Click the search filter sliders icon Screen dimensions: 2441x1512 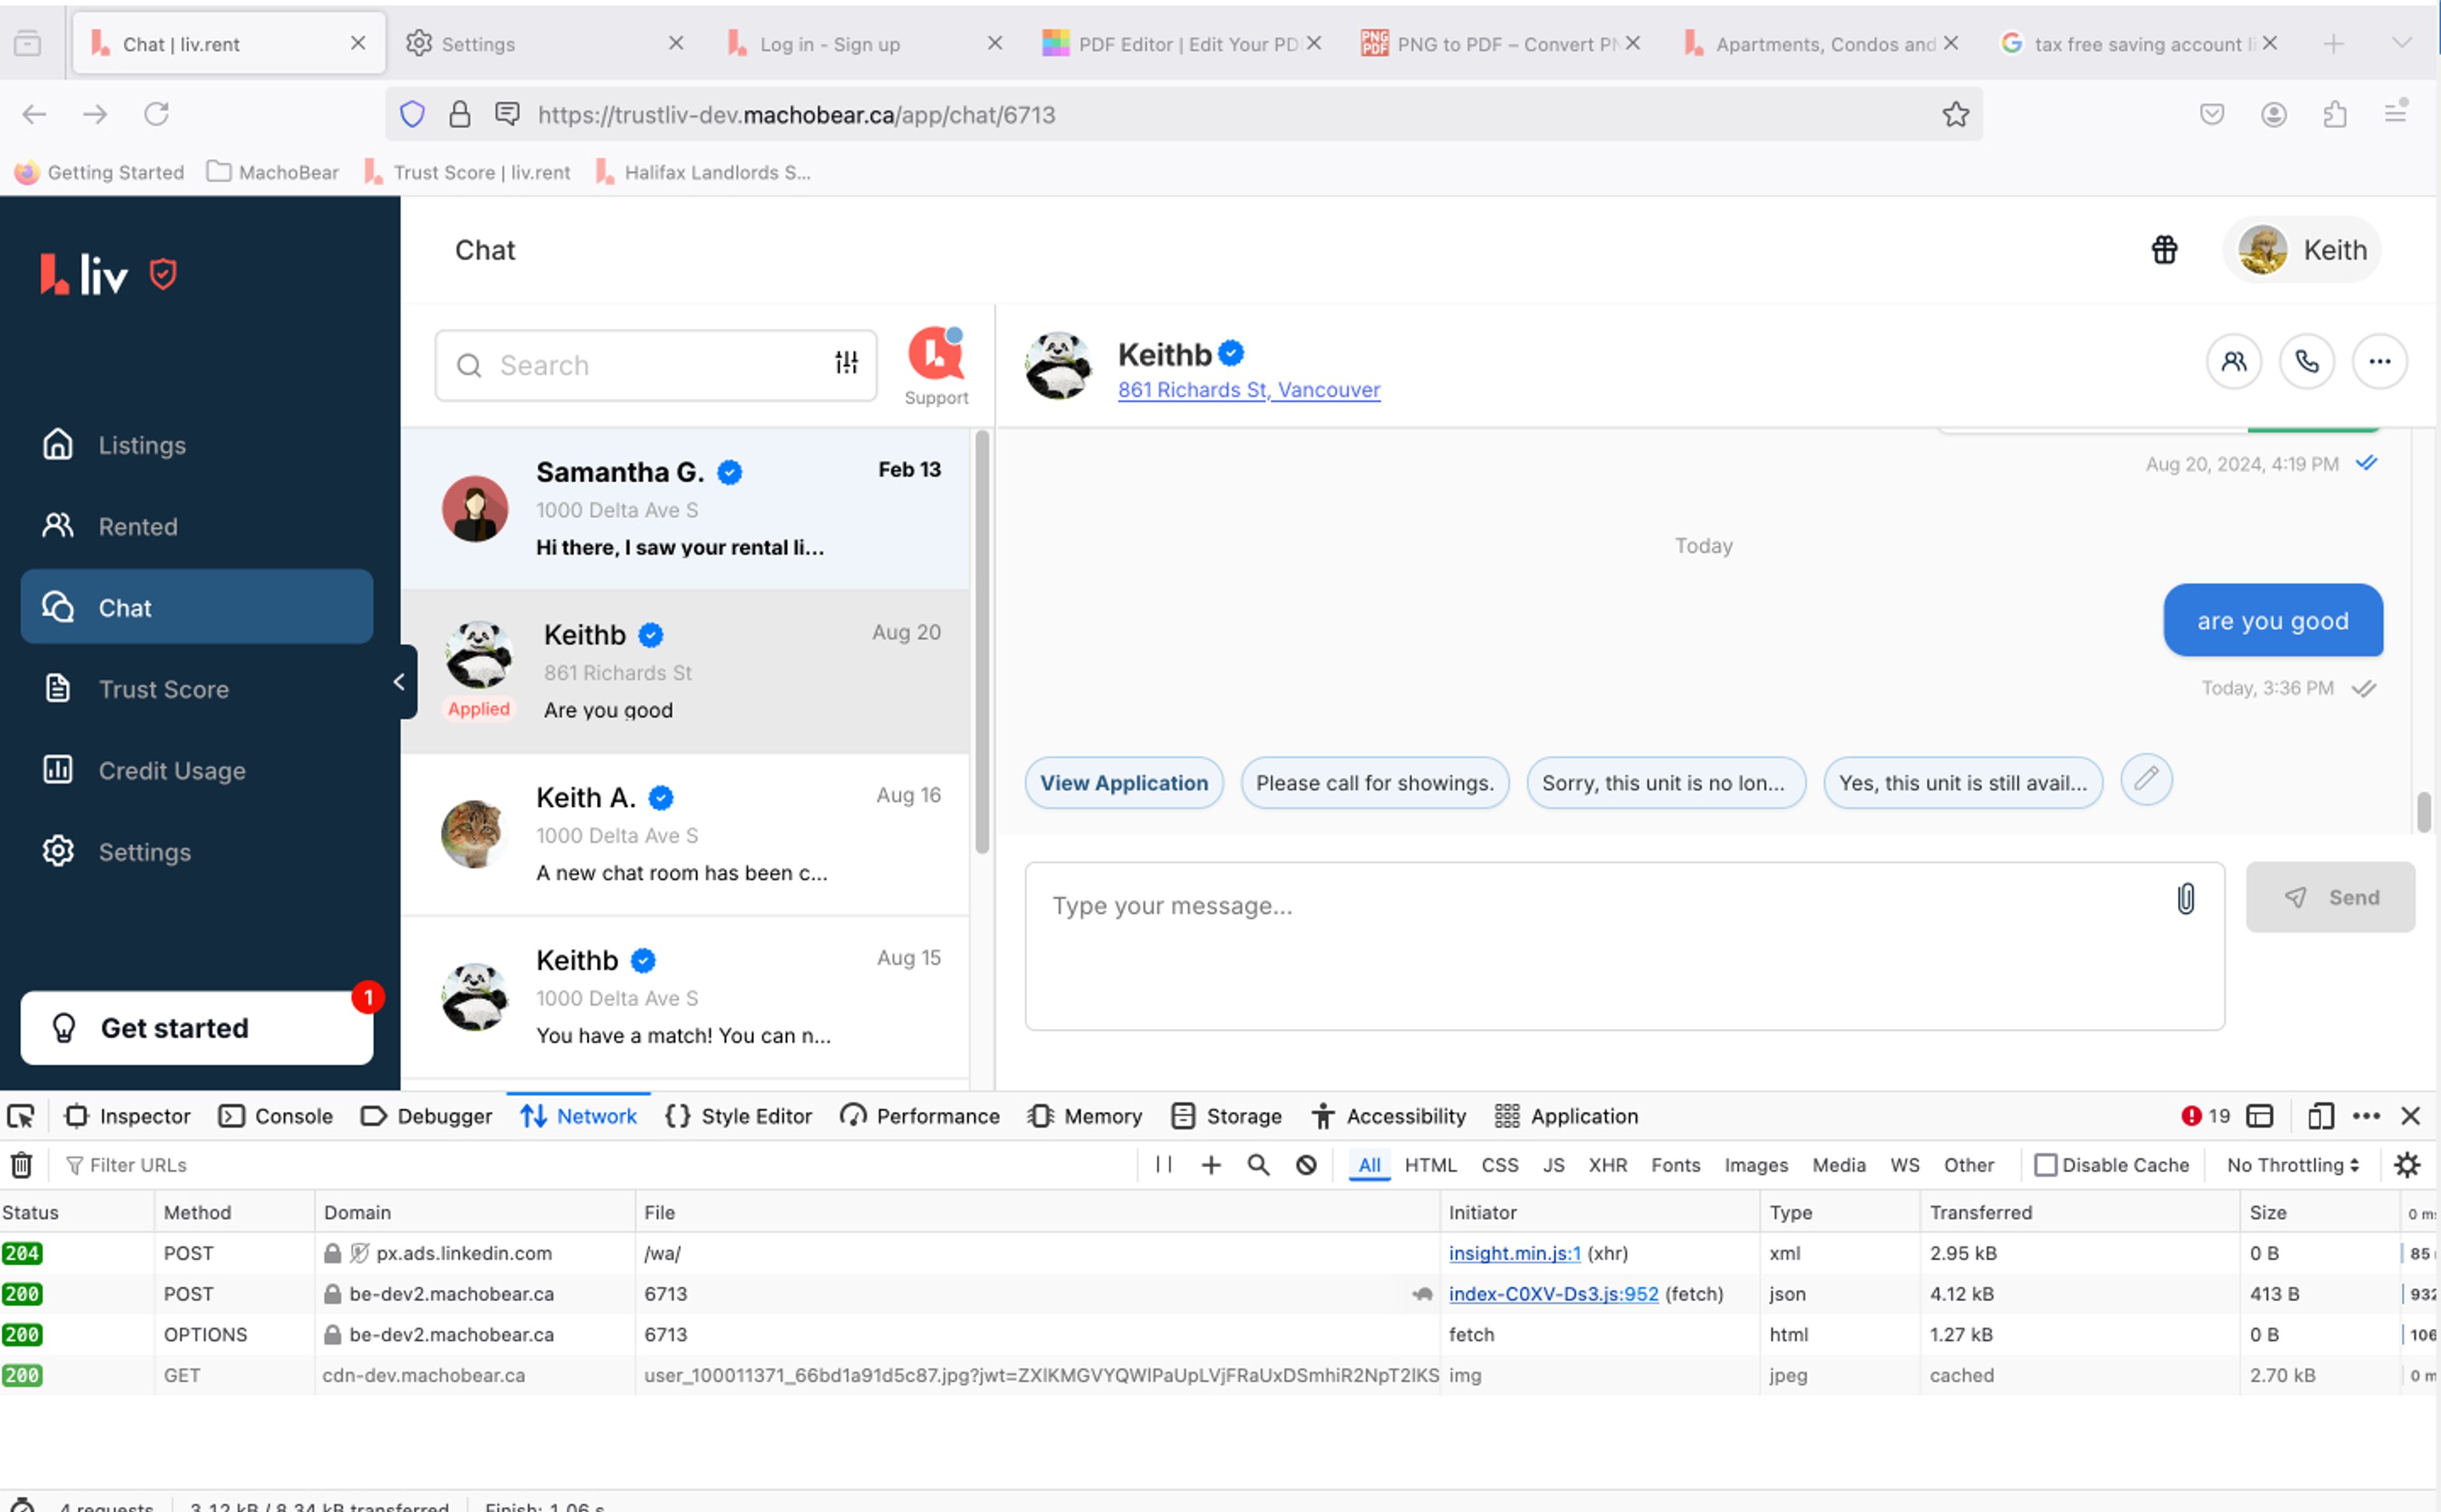pyautogui.click(x=846, y=363)
